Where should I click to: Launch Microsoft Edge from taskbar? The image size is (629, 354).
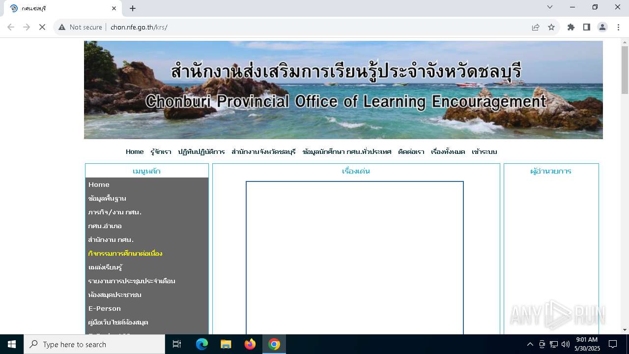point(202,344)
